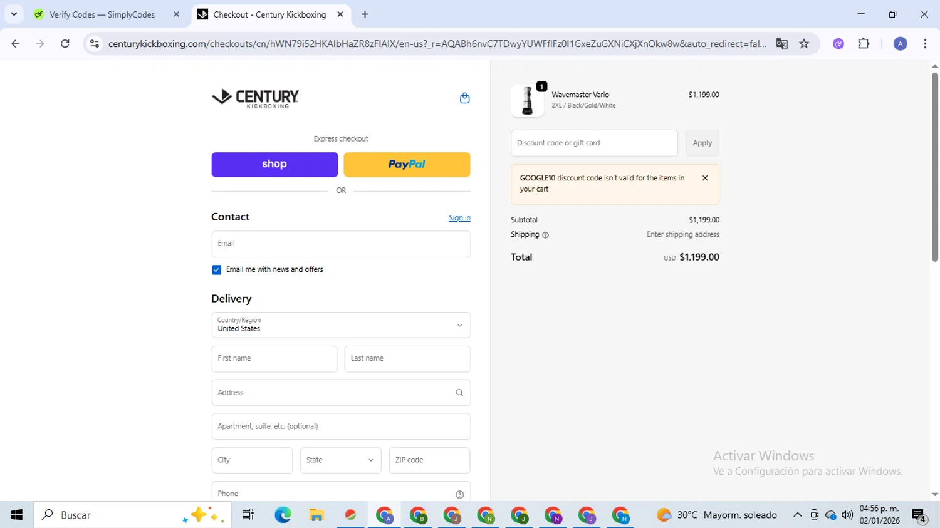The height and width of the screenshot is (528, 940).
Task: Open the State dropdown
Action: pyautogui.click(x=340, y=460)
